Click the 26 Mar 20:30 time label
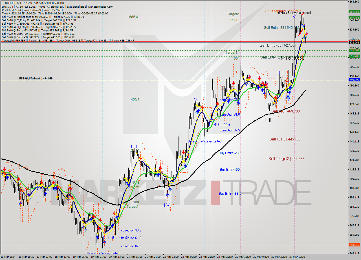 pyautogui.click(x=279, y=257)
